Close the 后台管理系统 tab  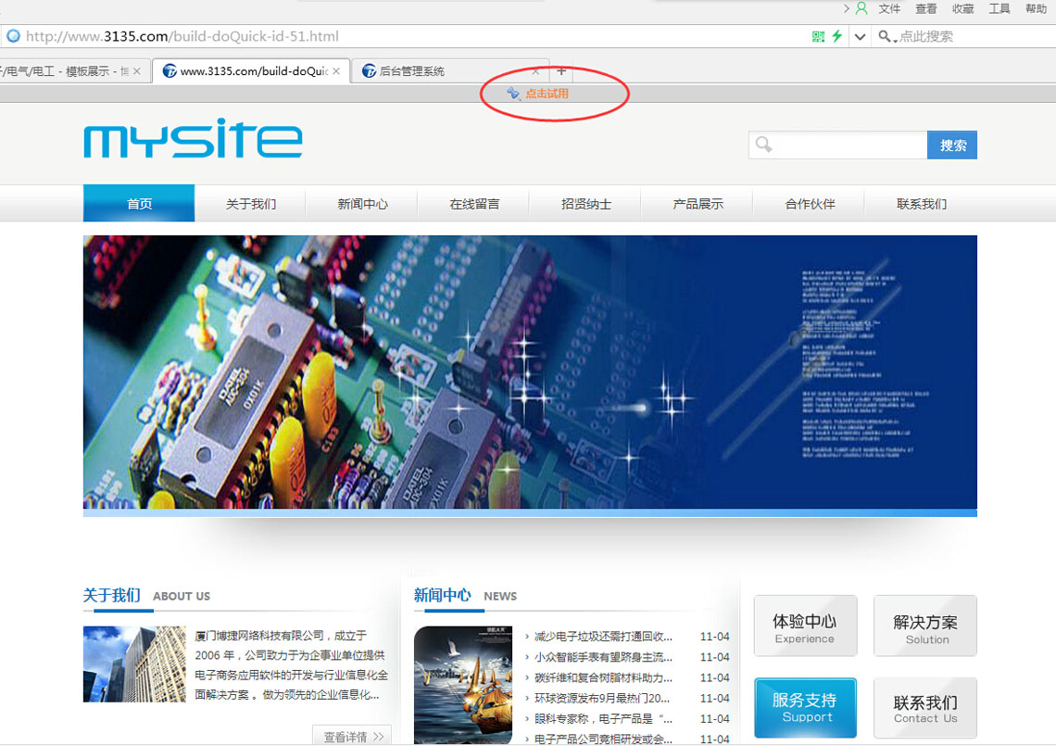click(x=535, y=71)
